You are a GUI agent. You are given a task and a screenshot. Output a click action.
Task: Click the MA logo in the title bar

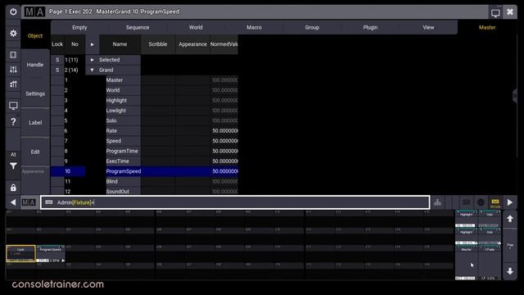tap(34, 12)
